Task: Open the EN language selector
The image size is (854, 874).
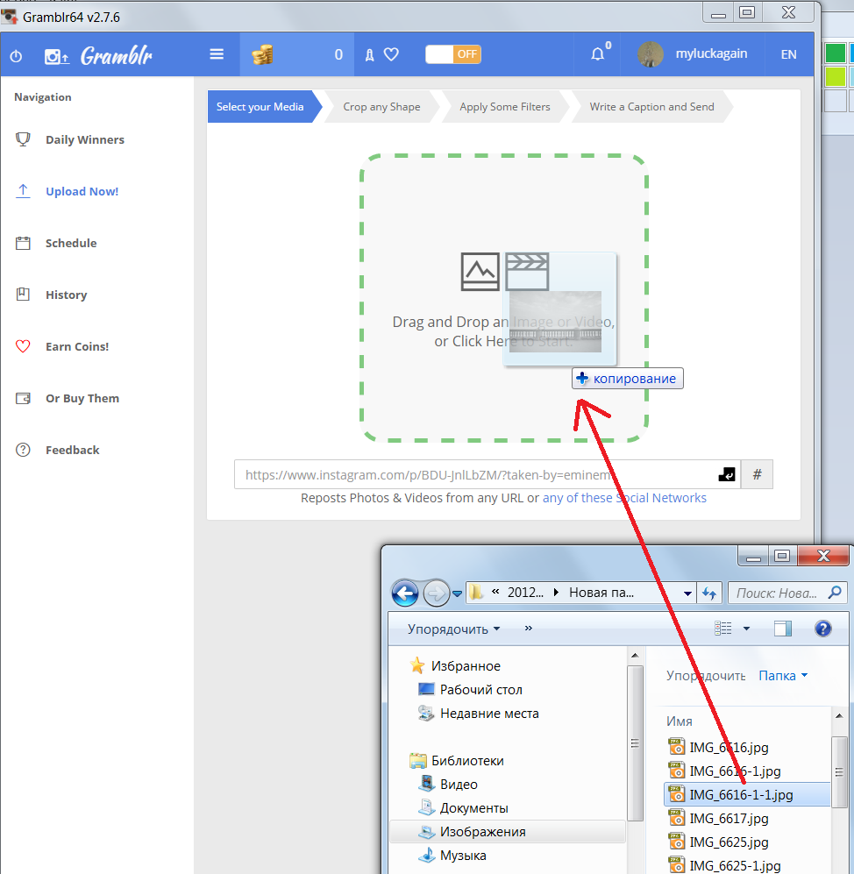Action: coord(788,54)
